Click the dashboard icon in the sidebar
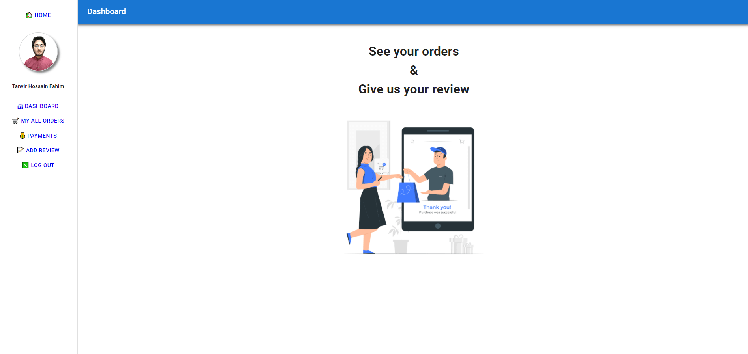Viewport: 748px width, 354px height. point(20,106)
